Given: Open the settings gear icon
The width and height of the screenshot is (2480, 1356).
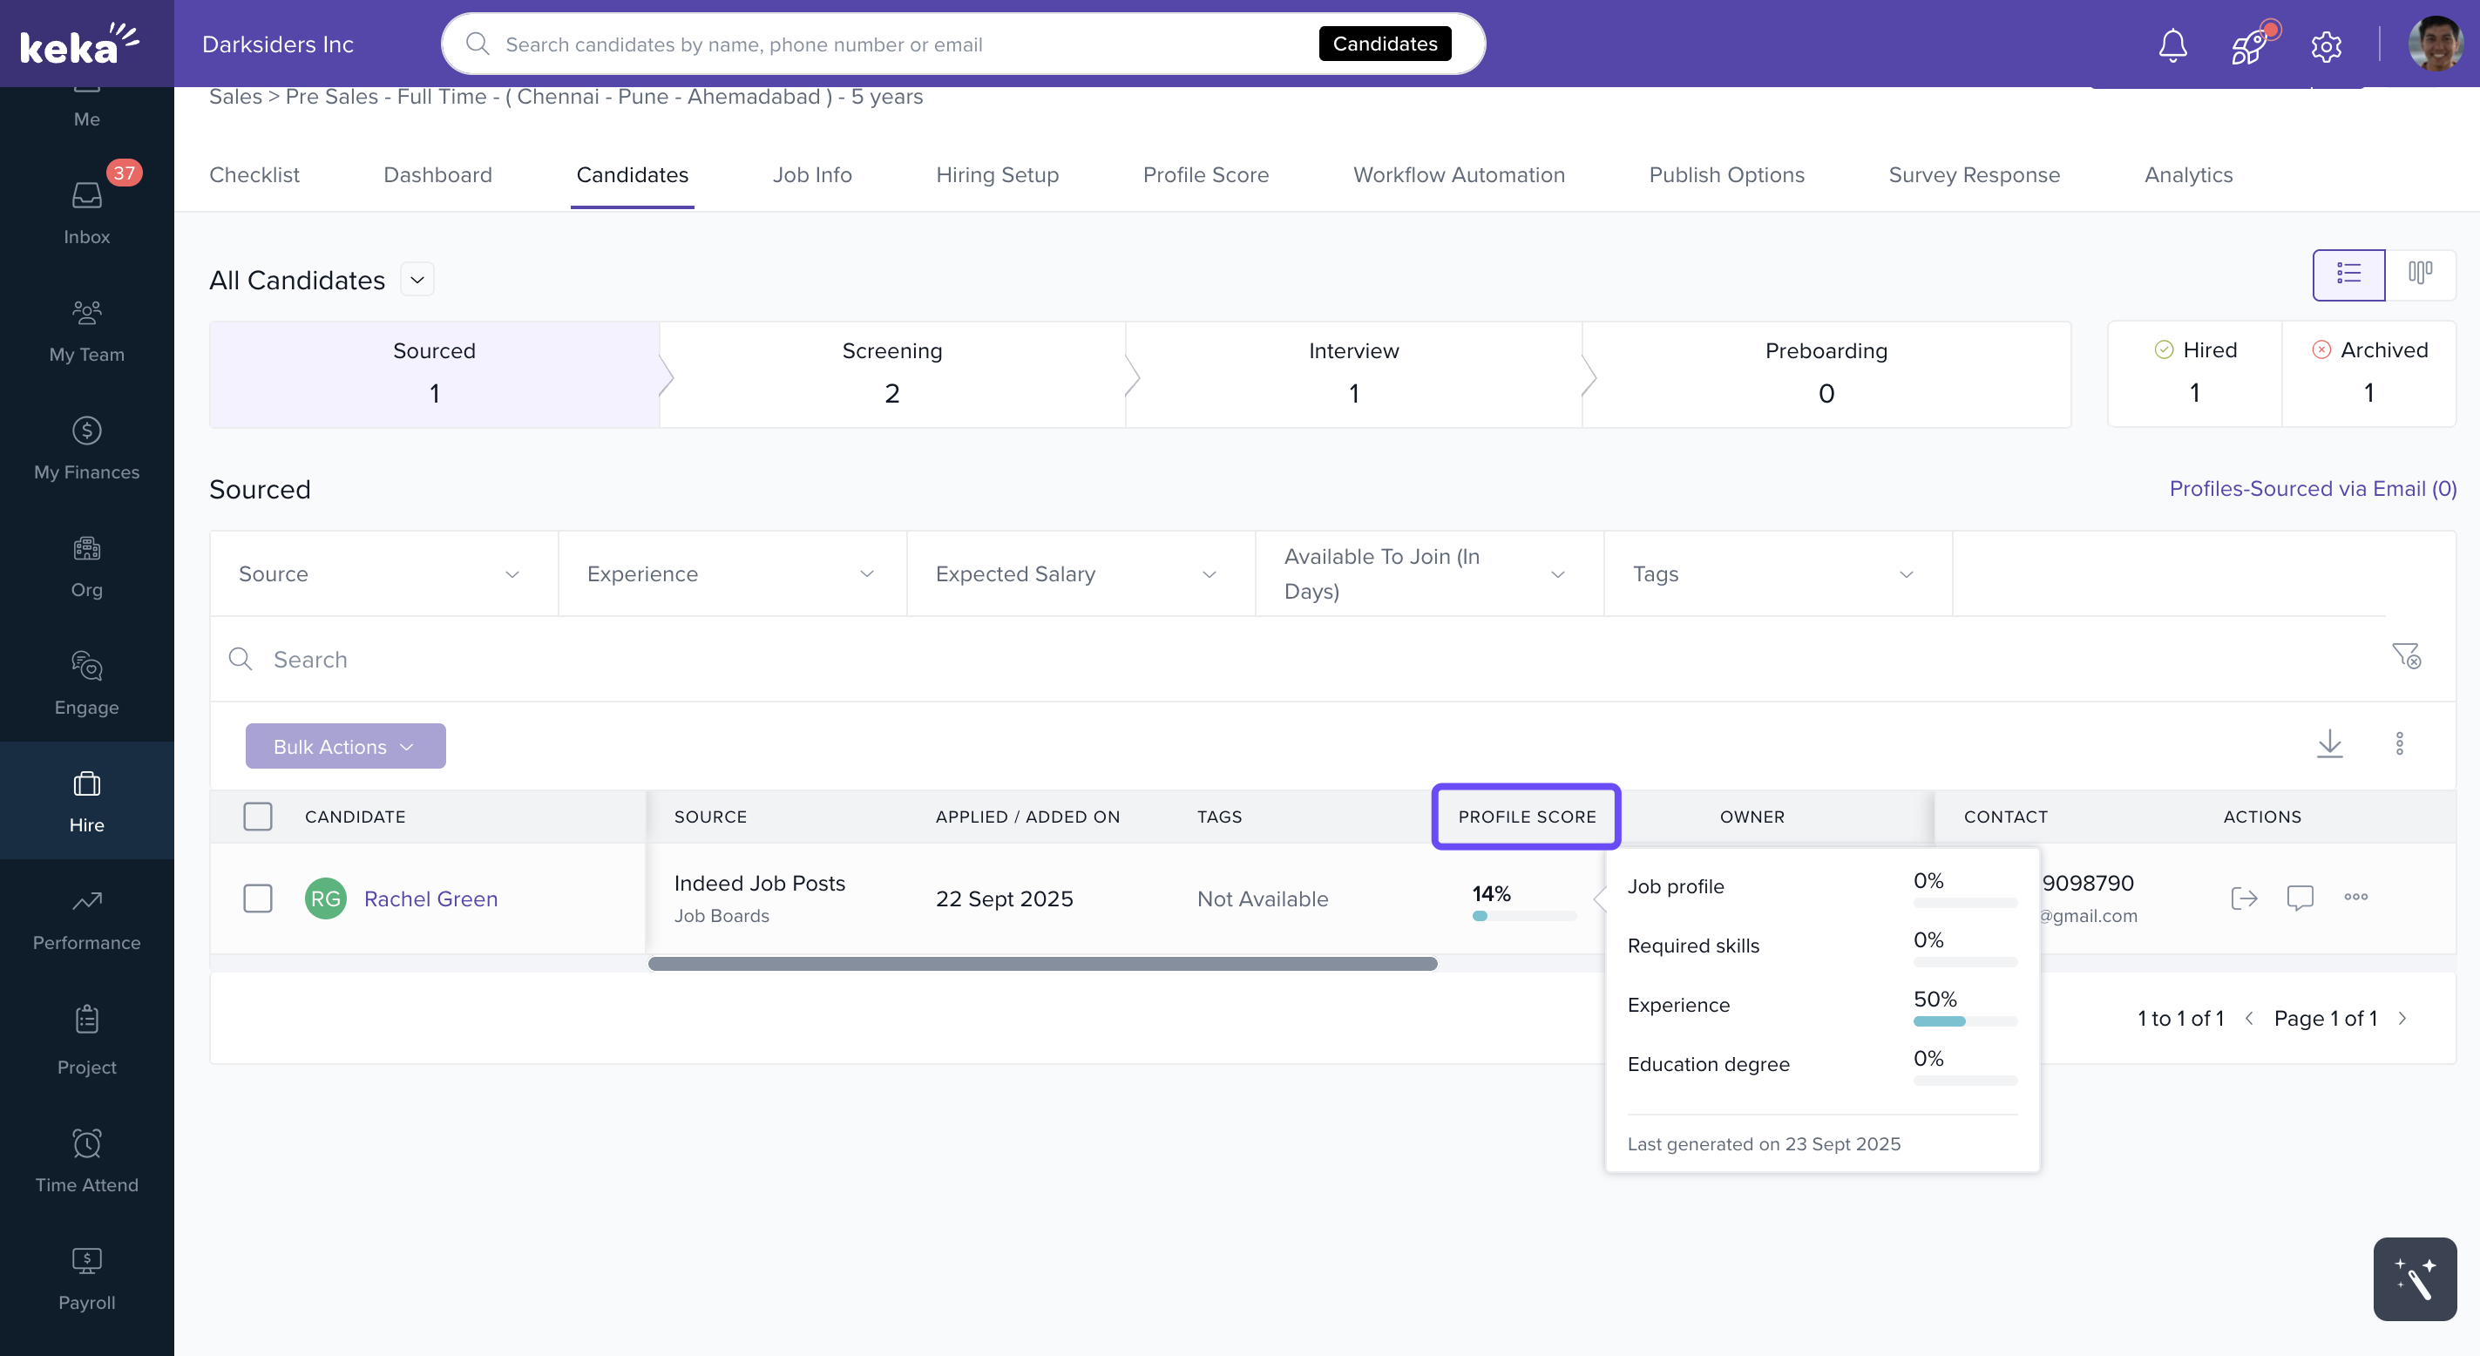Looking at the screenshot, I should 2326,45.
